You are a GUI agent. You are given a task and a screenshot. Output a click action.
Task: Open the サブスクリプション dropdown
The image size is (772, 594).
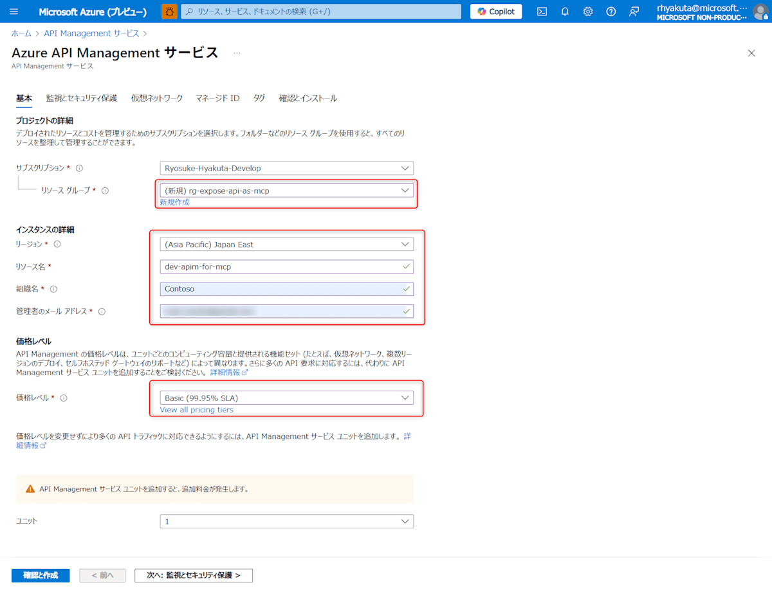[x=287, y=168]
